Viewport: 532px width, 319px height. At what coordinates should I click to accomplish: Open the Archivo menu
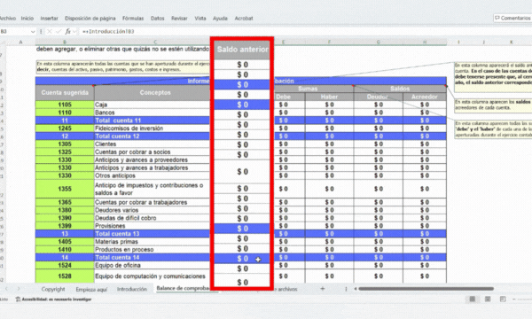tap(7, 19)
